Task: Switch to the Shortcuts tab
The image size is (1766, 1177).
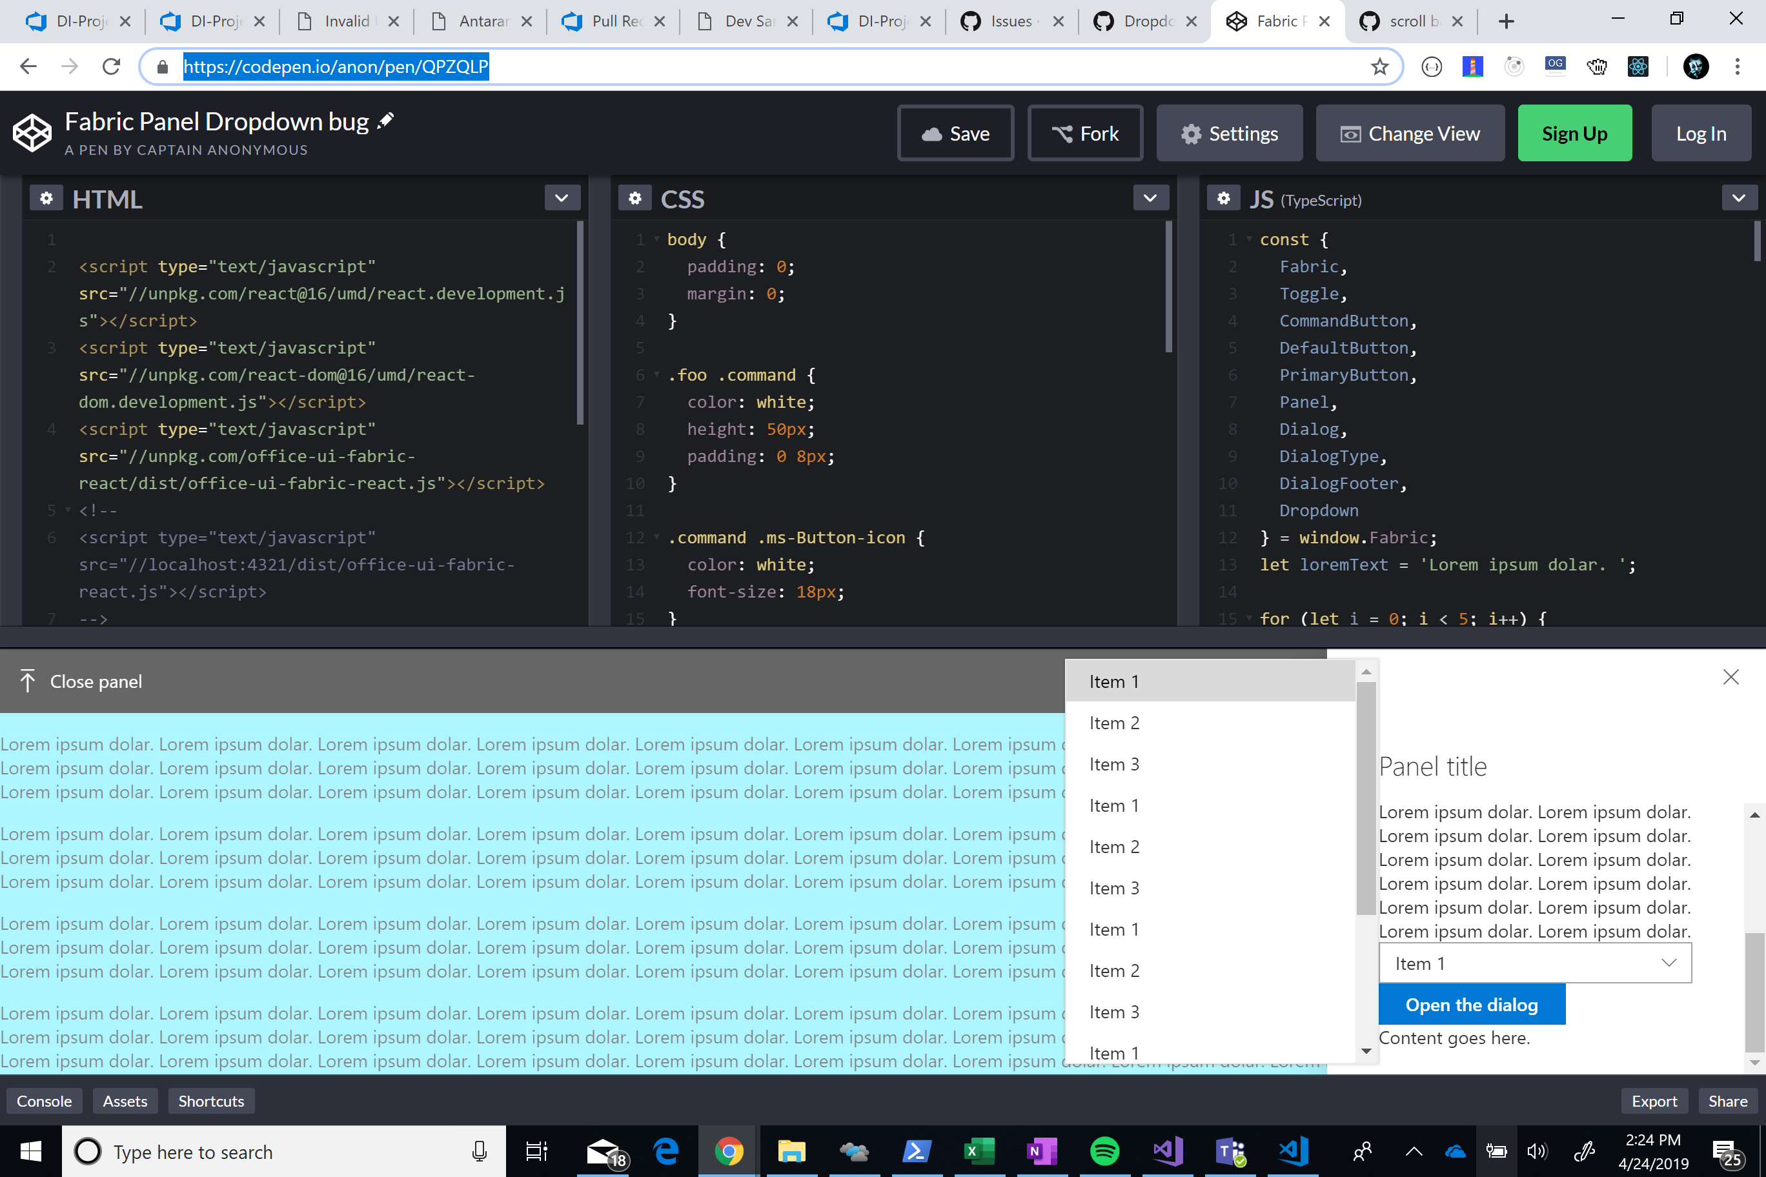Action: 211,1100
